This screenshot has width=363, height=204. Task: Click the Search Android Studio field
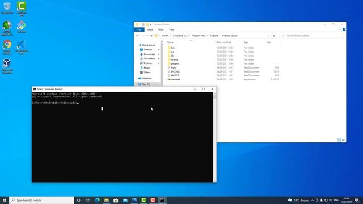coord(311,36)
